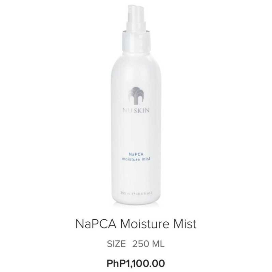Click the ribbed white collar below the sprayer
This screenshot has width=272, height=272.
[136, 41]
